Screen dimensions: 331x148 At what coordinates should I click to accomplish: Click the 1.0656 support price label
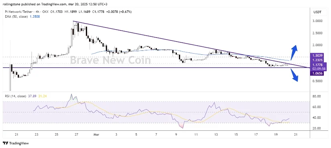317,74
